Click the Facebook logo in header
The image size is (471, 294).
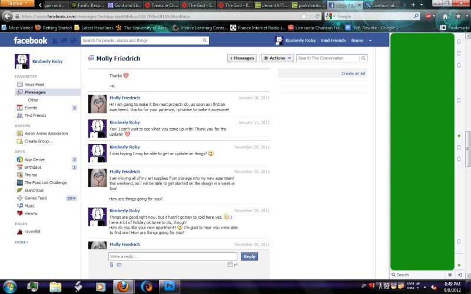(x=31, y=41)
